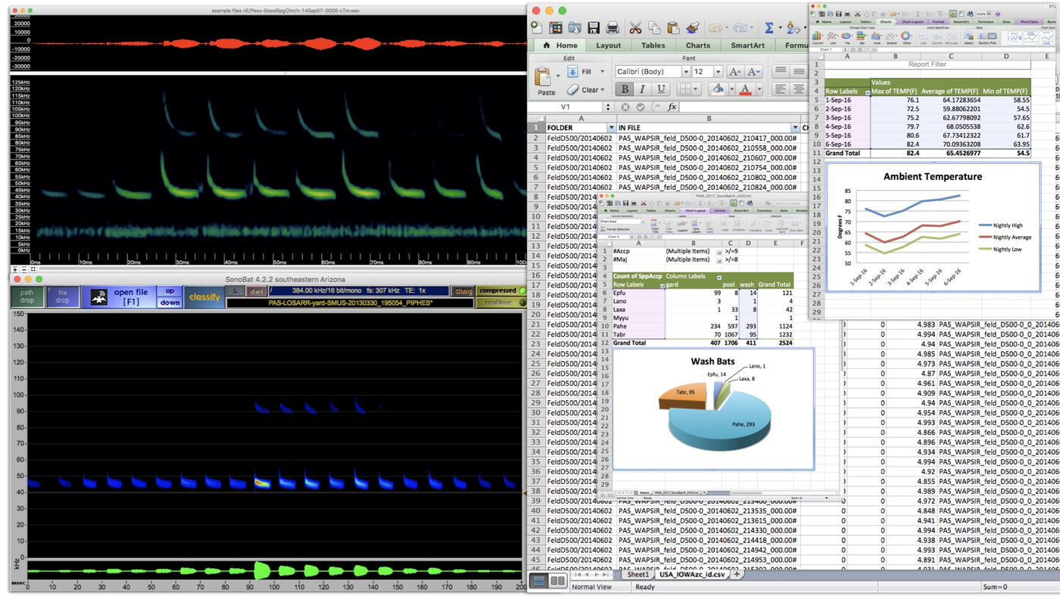1060x596 pixels.
Task: Click the V1 cell name box
Action: point(566,107)
